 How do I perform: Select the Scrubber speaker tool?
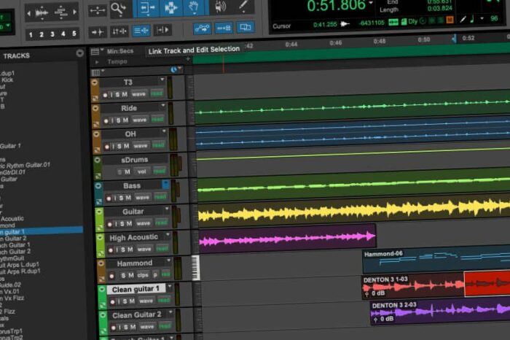[x=220, y=7]
